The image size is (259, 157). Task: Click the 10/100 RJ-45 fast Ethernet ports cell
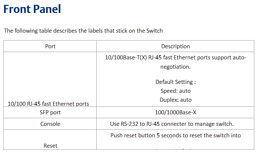[48, 104]
